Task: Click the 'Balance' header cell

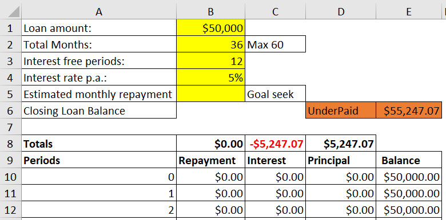Action: [x=409, y=160]
